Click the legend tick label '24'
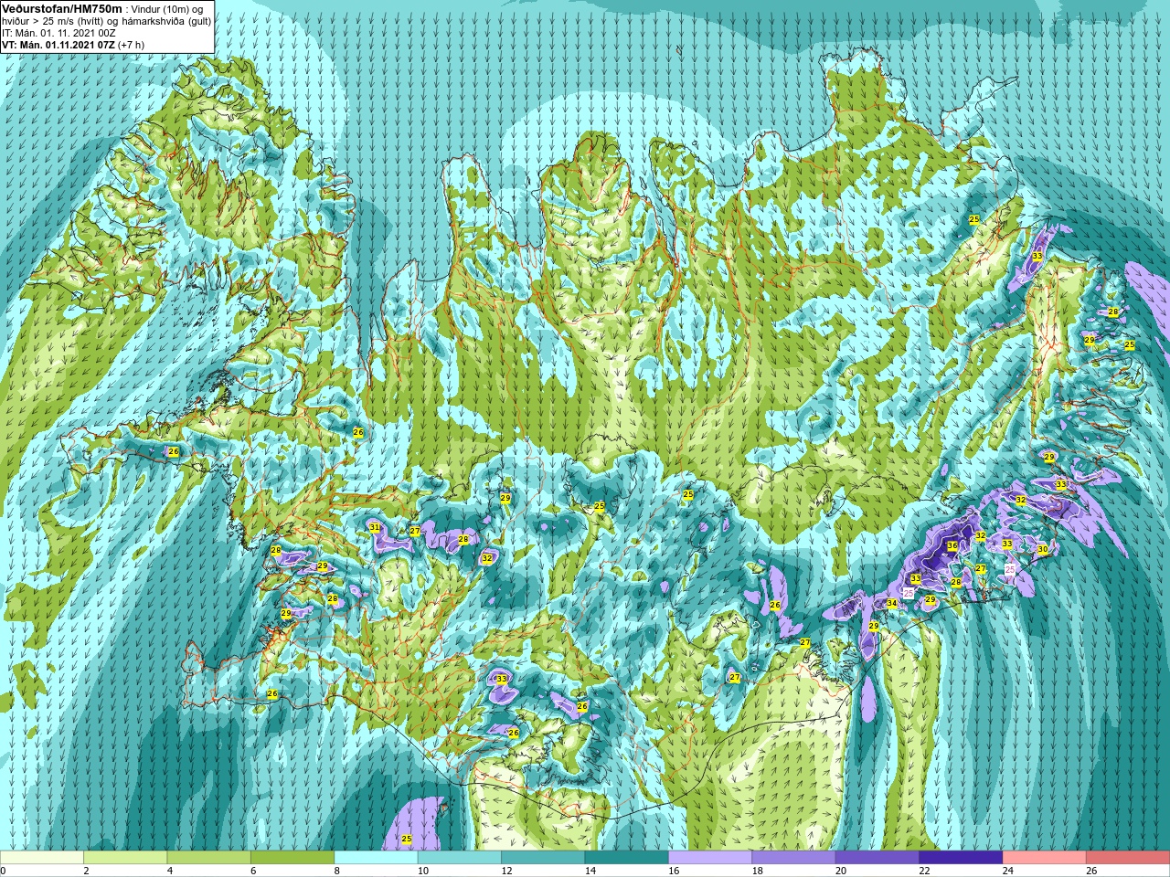Image resolution: width=1170 pixels, height=877 pixels. [x=1008, y=871]
